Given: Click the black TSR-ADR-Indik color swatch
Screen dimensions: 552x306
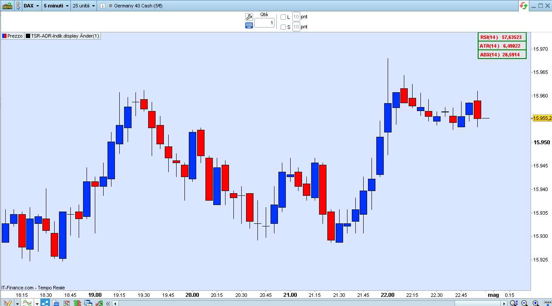Looking at the screenshot, I should (x=28, y=36).
